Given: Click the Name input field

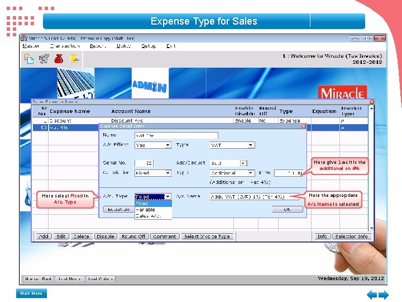Looking at the screenshot, I should (x=176, y=135).
